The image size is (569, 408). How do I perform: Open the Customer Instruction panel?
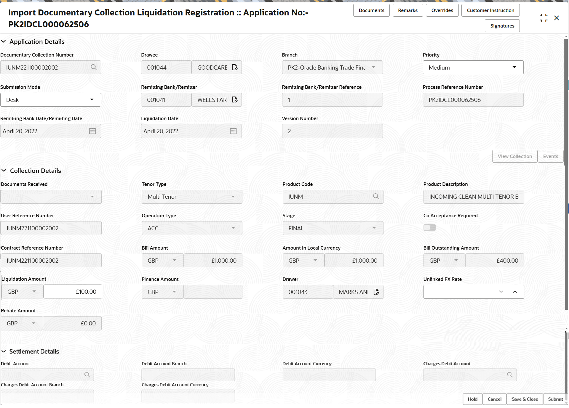coord(490,10)
